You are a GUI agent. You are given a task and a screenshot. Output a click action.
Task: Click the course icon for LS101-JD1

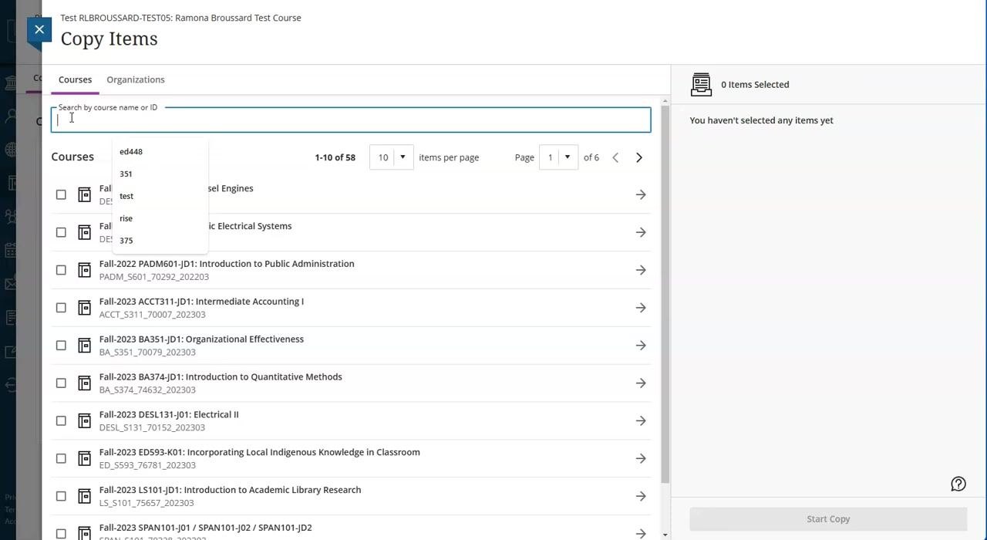[x=85, y=496]
